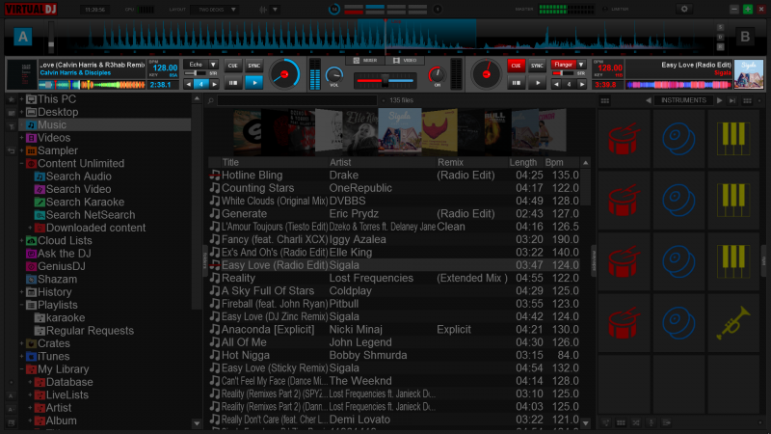The height and width of the screenshot is (434, 771).
Task: Go to the next sampler bank arrow
Action: coord(719,100)
